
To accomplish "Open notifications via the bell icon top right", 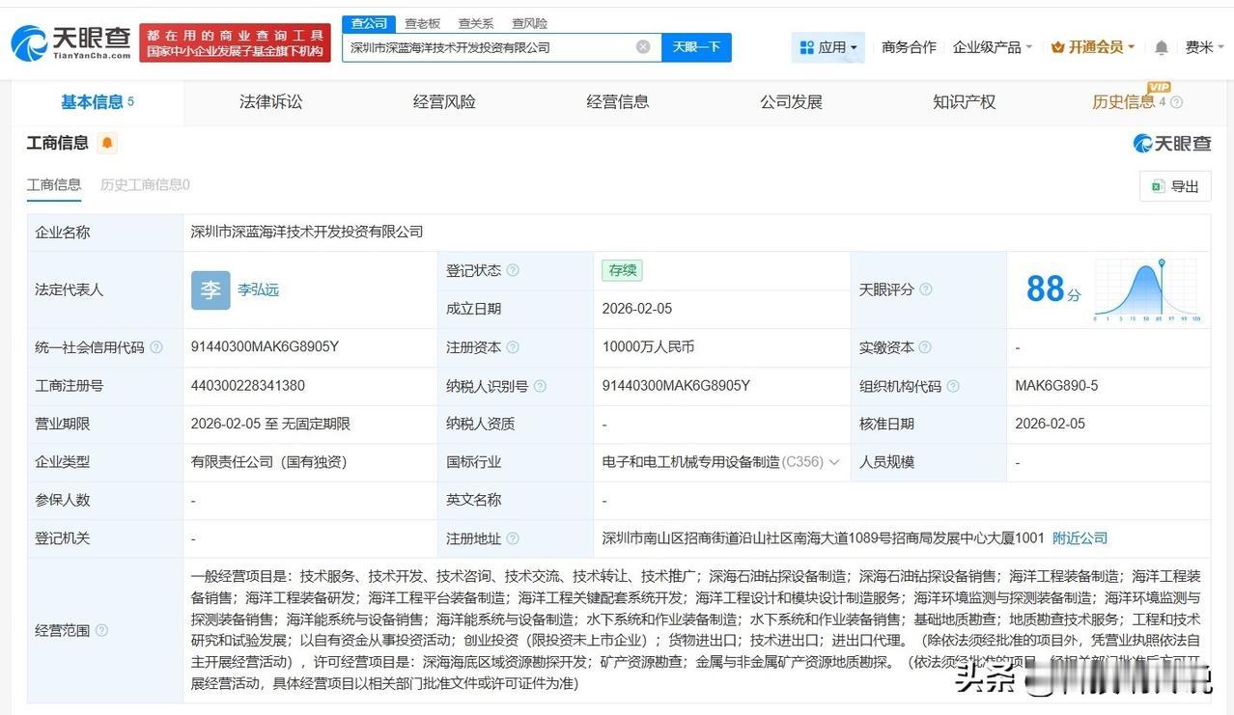I will [x=1160, y=46].
